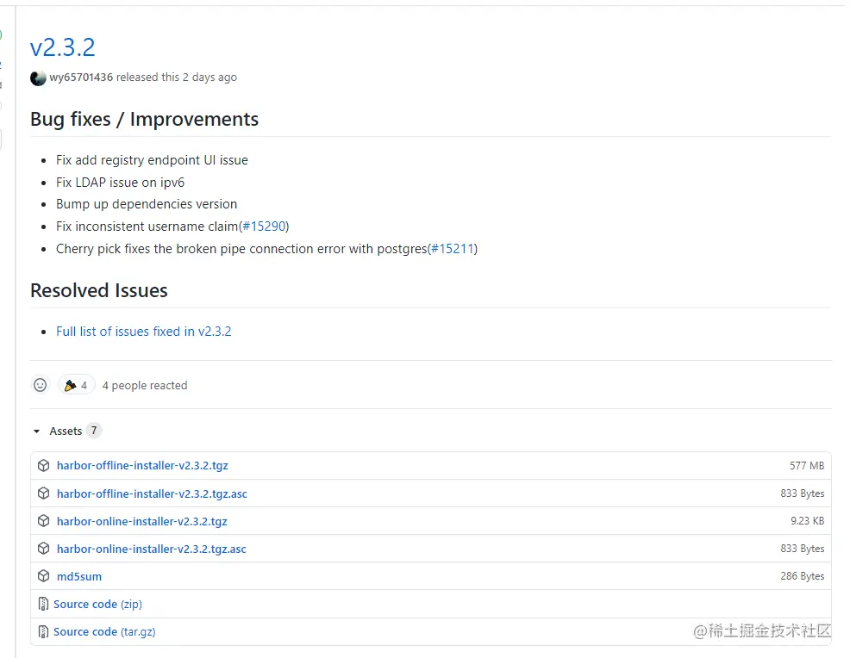Click the Bug fixes / Improvements heading
850x658 pixels.
[x=144, y=119]
